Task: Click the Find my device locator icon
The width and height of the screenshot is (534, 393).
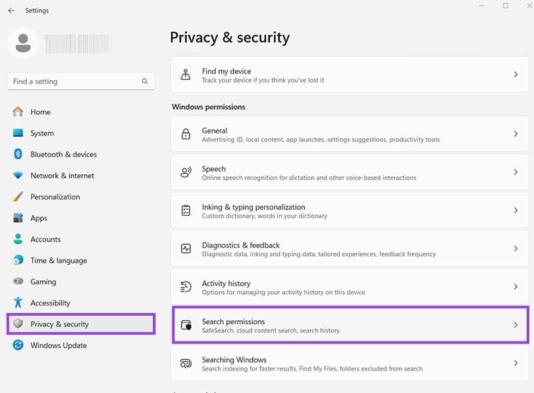Action: tap(186, 75)
